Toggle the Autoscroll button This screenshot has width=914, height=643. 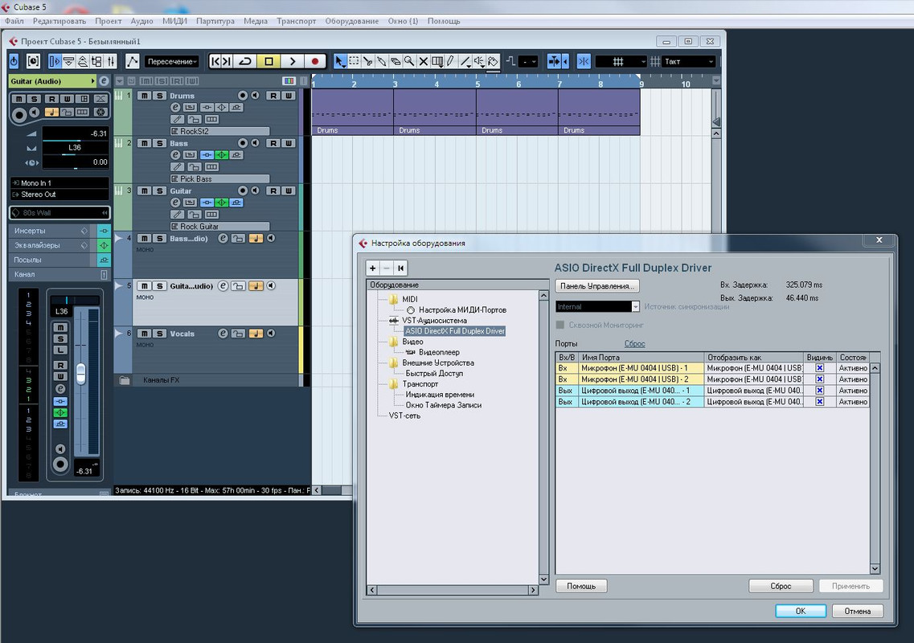(555, 61)
